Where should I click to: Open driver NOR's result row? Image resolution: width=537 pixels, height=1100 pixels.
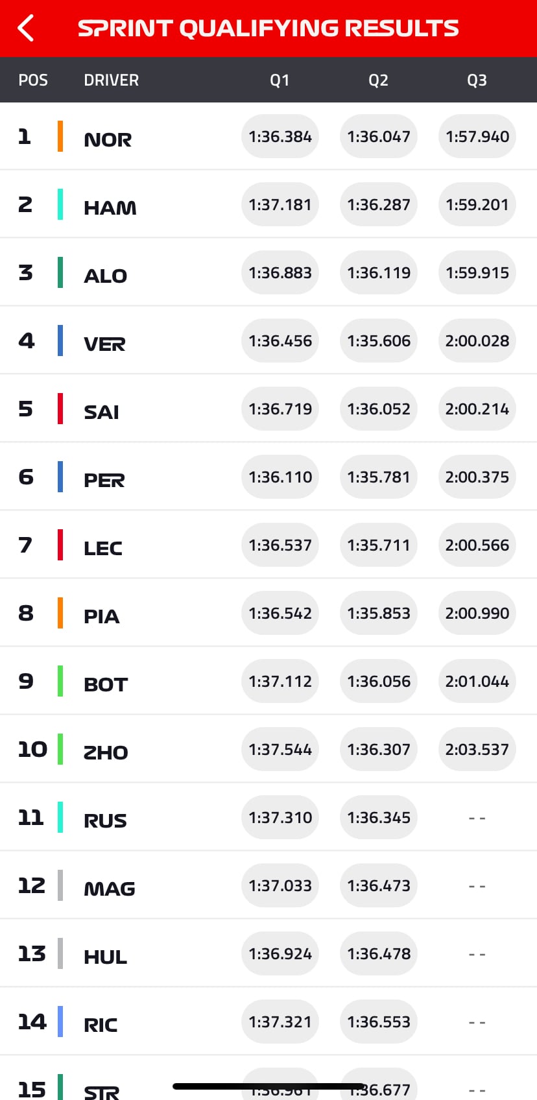pos(268,136)
